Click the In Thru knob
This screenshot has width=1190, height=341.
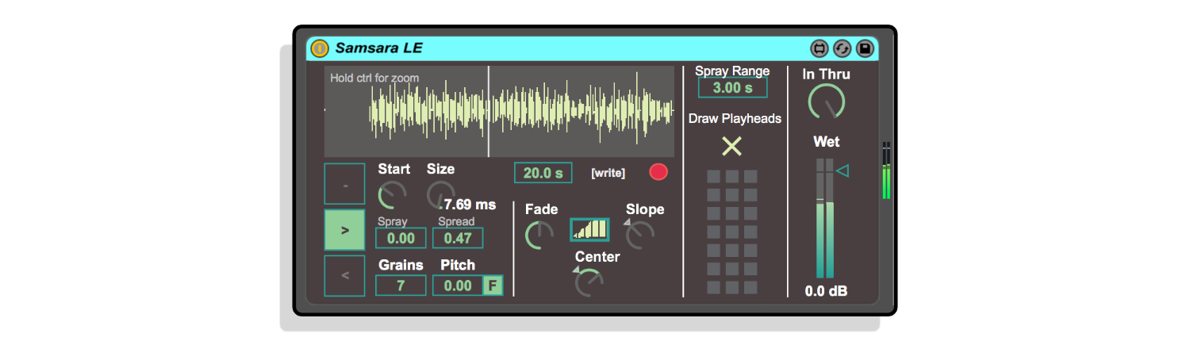coord(826,102)
